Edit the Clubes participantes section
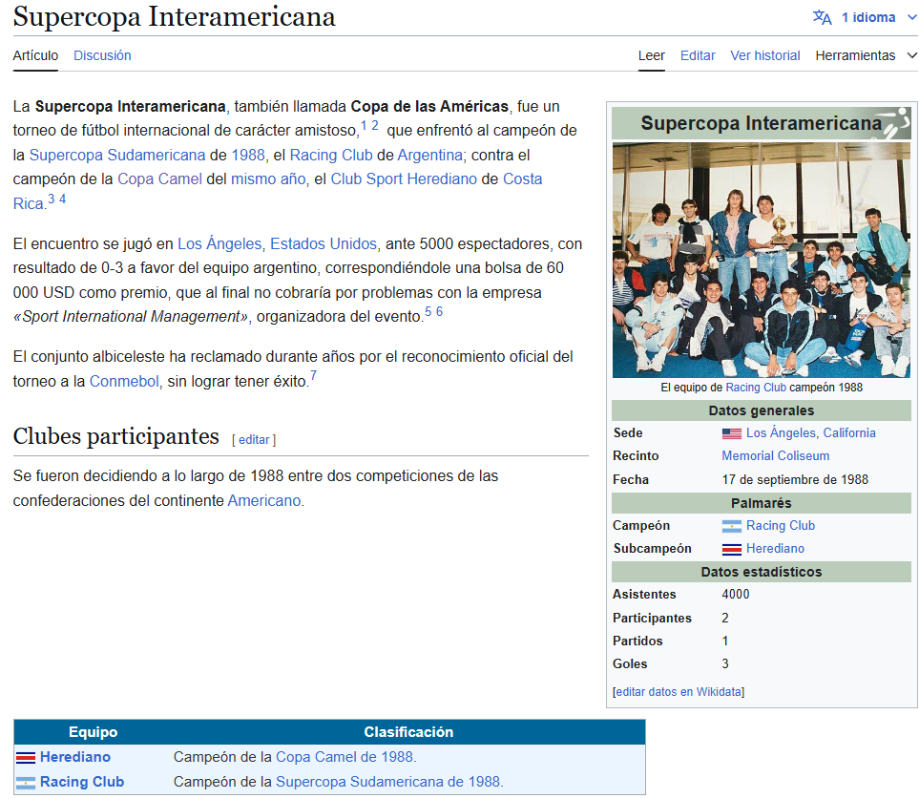Screen dimensions: 919x799 click(x=254, y=440)
